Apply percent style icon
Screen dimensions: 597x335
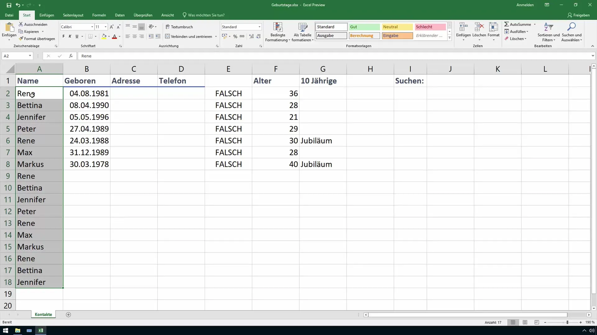235,36
